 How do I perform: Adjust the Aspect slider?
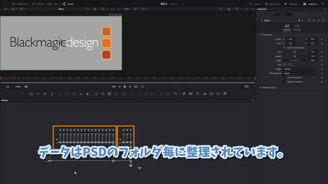295,56
